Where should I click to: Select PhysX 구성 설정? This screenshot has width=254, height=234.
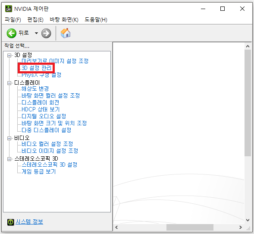[41, 75]
